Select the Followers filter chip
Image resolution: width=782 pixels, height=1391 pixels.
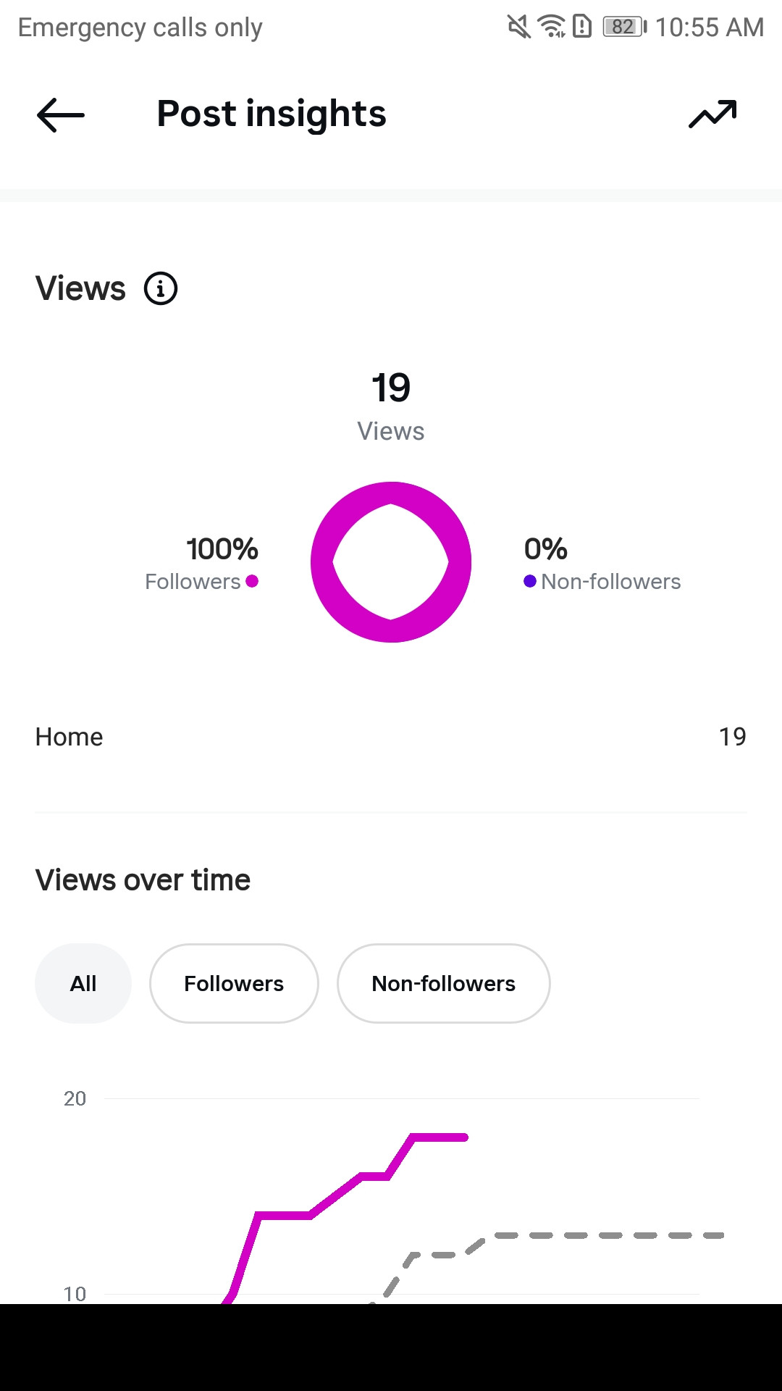coord(234,983)
